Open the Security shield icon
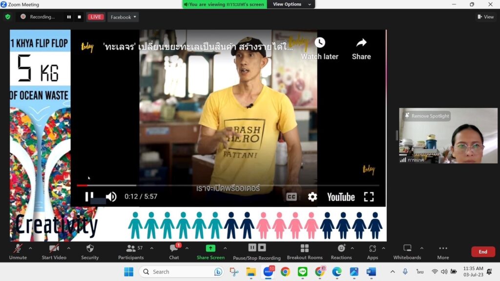Image resolution: width=500 pixels, height=281 pixels. tap(90, 249)
